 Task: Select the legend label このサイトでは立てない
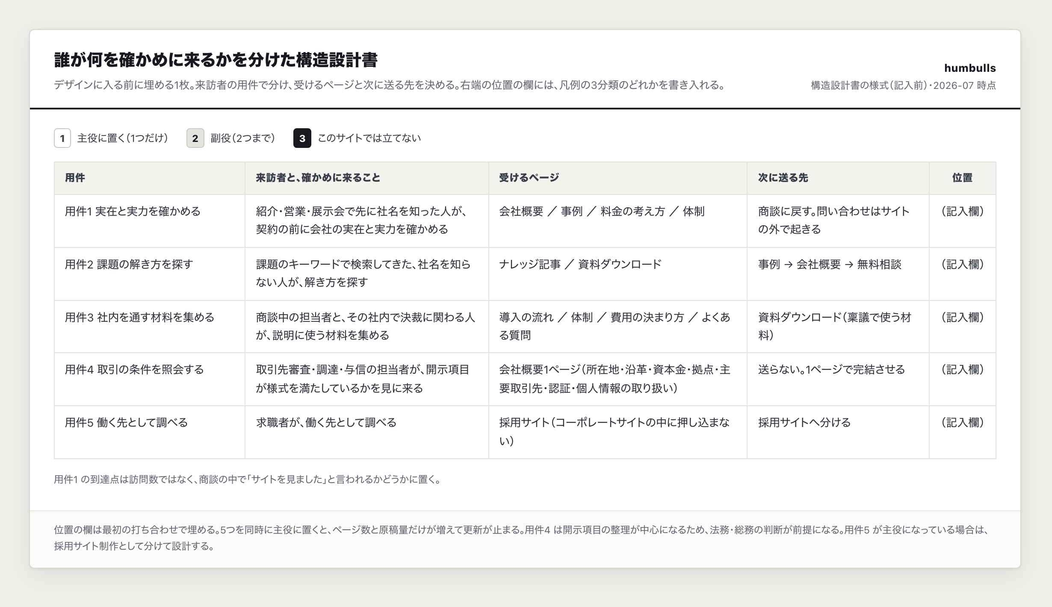369,138
